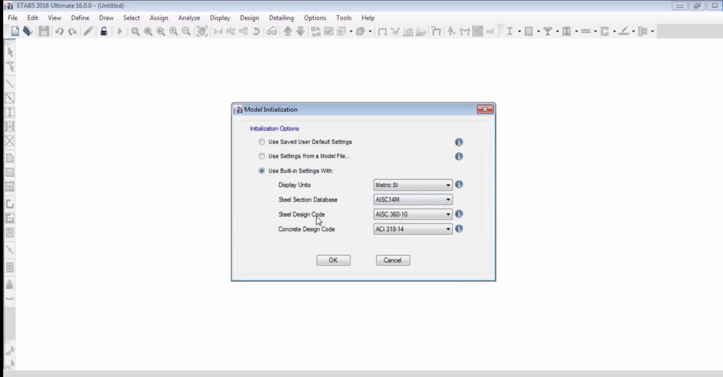The image size is (723, 377).
Task: Open the Analyze menu
Action: [189, 18]
